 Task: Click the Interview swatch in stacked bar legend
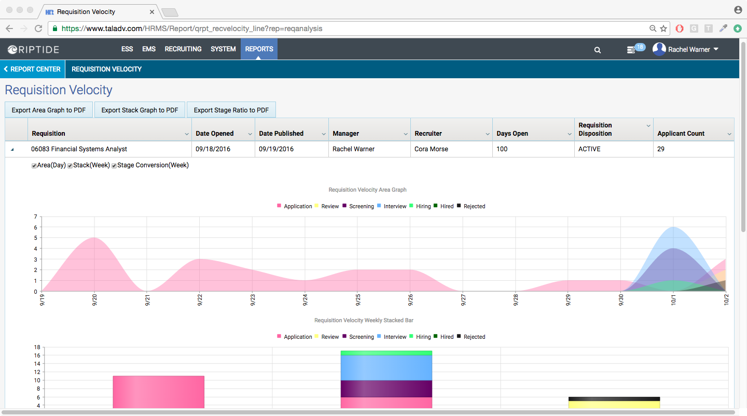click(x=379, y=336)
